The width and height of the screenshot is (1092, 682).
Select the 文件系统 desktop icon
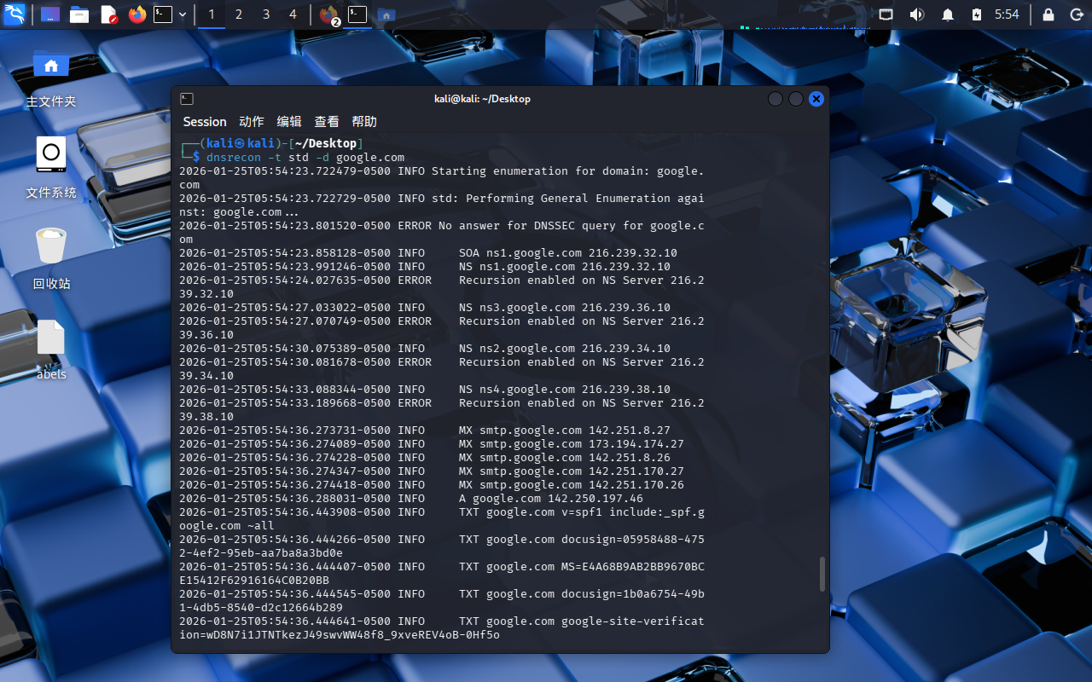[x=51, y=168]
